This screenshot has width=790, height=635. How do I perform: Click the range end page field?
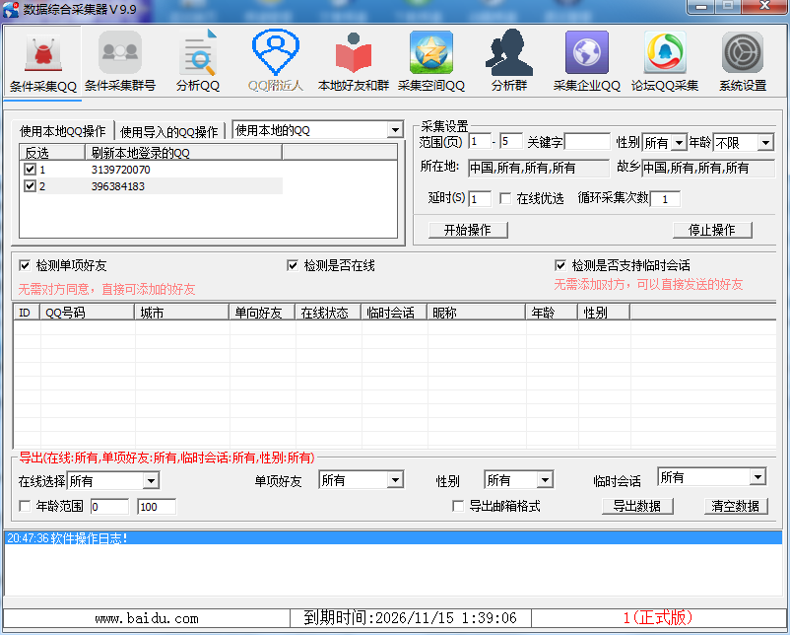pyautogui.click(x=511, y=142)
